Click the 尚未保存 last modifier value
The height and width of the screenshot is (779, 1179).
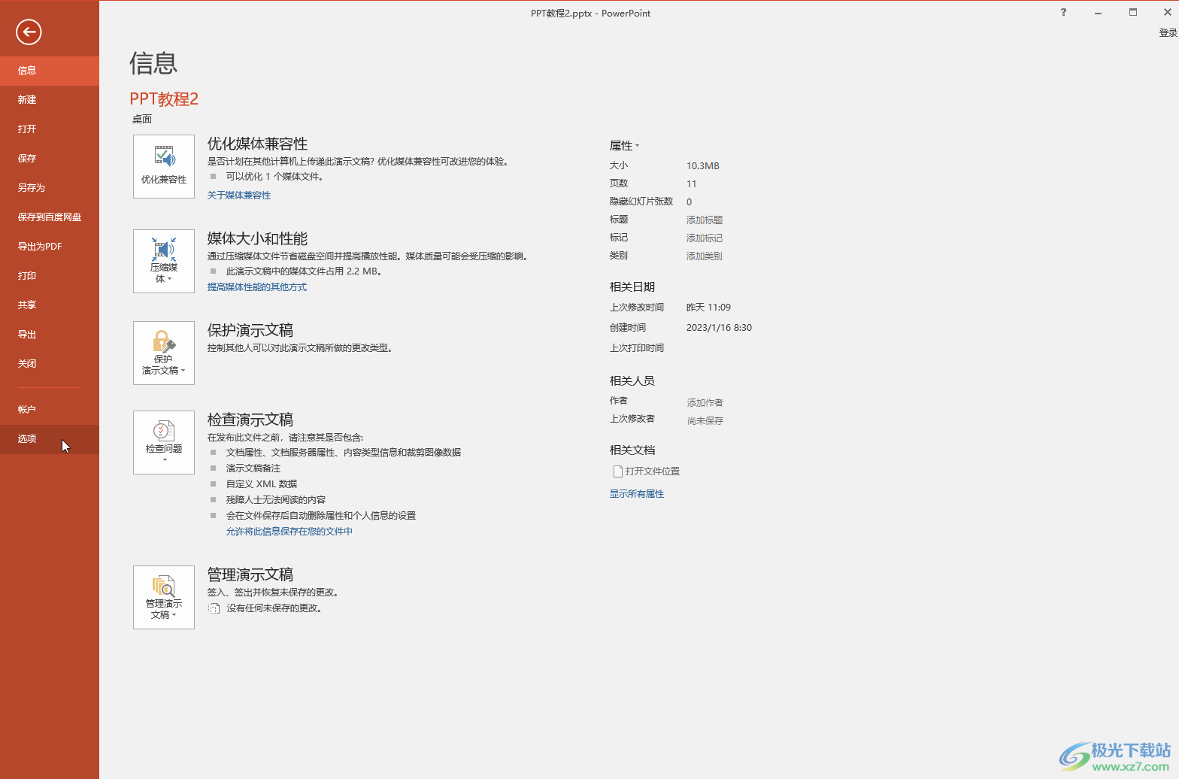[x=705, y=421]
